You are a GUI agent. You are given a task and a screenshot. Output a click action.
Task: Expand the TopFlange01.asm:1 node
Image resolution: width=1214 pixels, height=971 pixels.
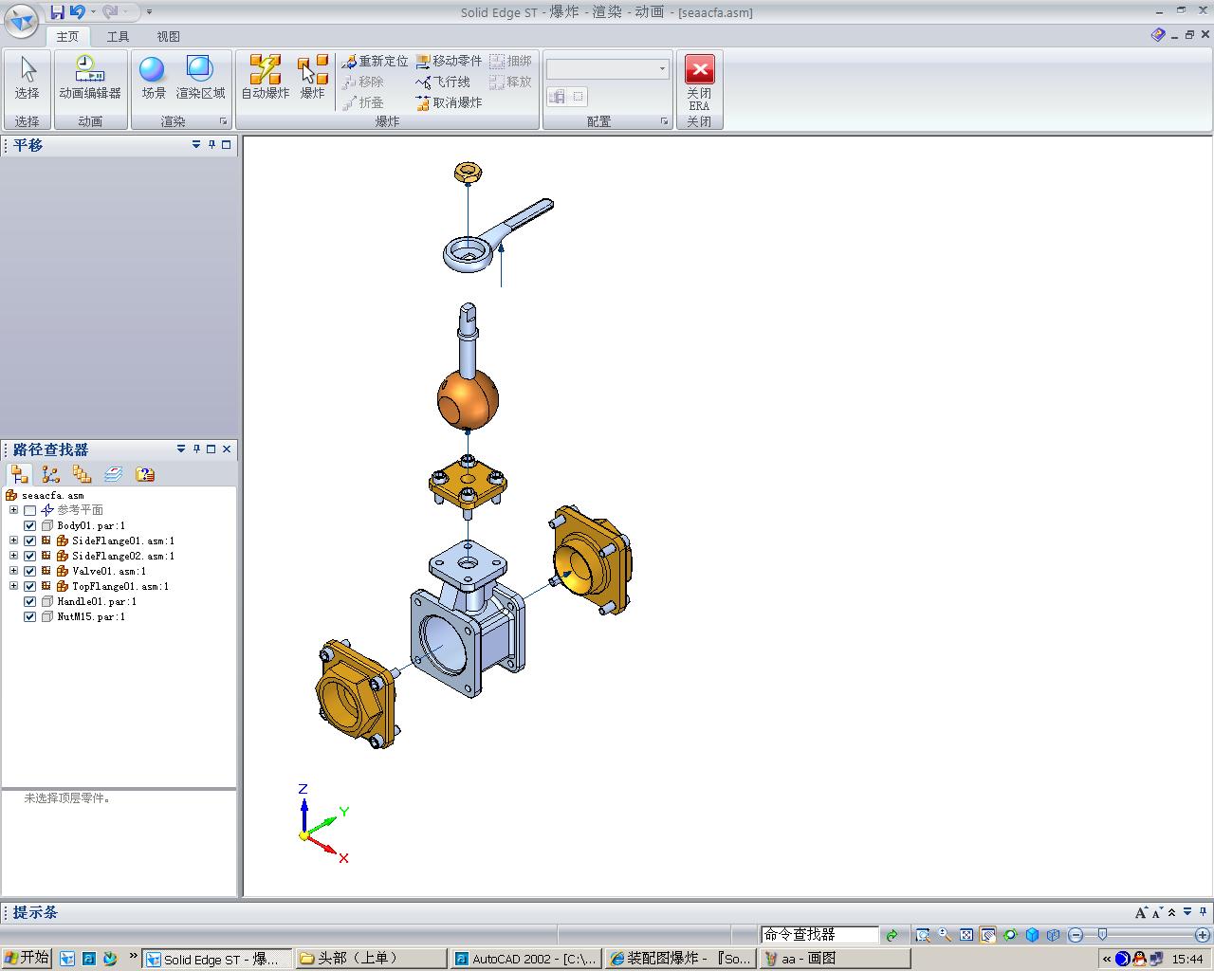tap(13, 586)
